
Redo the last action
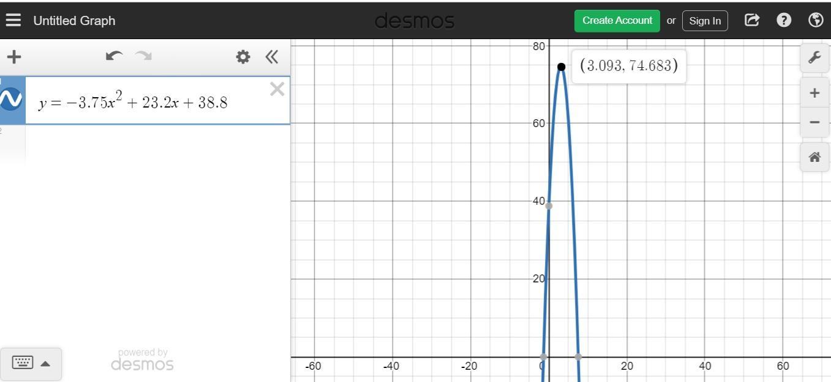coord(143,56)
